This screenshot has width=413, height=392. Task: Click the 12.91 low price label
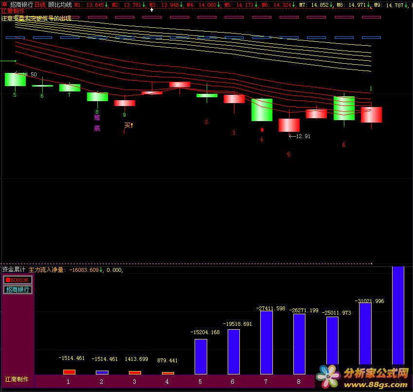coord(303,136)
